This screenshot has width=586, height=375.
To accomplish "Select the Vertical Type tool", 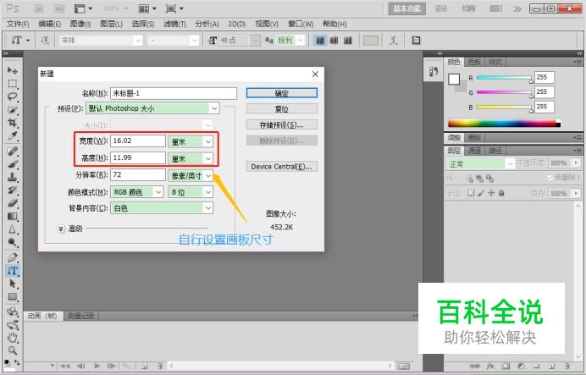I will tap(13, 271).
